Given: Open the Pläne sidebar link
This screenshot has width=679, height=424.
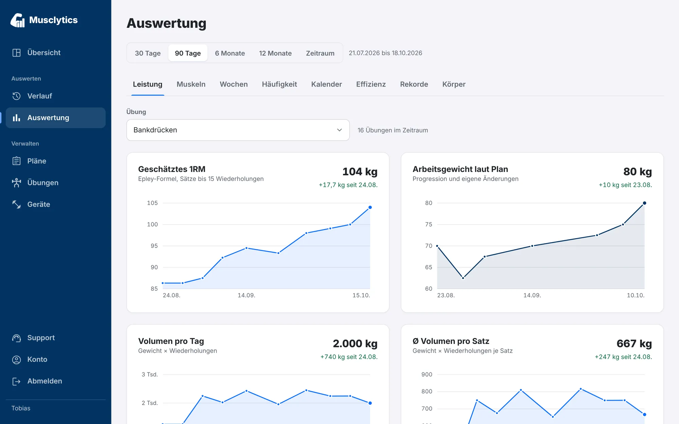Looking at the screenshot, I should pos(56,161).
